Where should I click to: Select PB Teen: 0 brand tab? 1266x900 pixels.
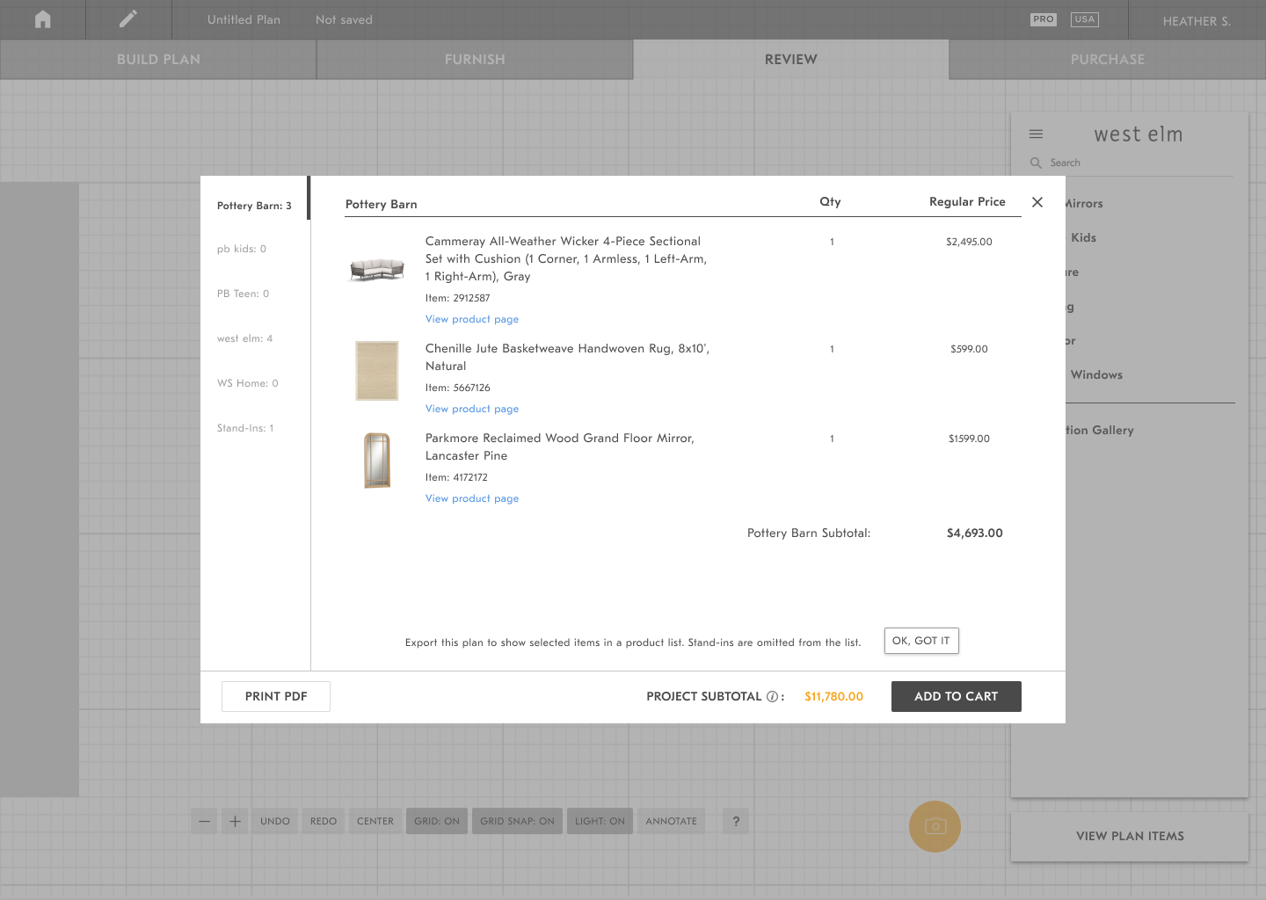pyautogui.click(x=244, y=294)
